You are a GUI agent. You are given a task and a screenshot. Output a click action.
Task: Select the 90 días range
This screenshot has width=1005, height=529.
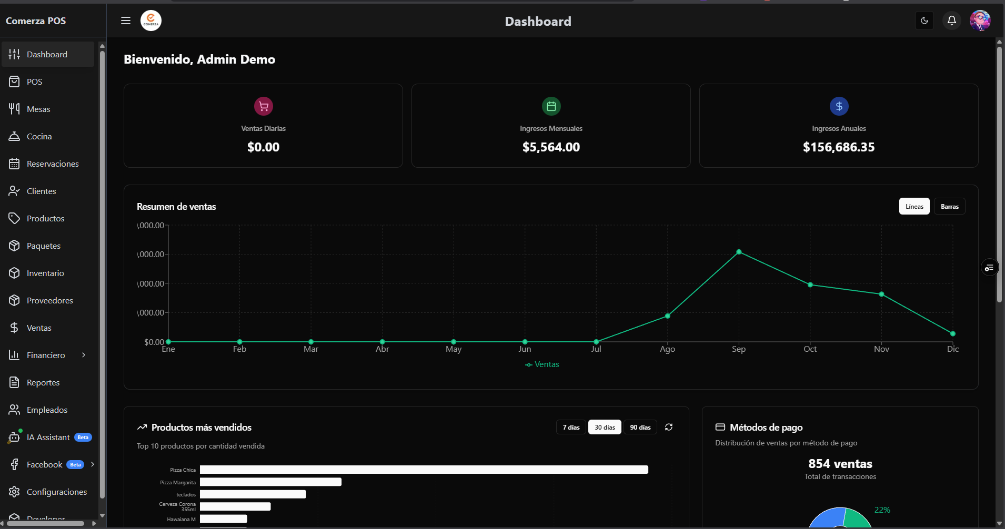[x=640, y=427]
